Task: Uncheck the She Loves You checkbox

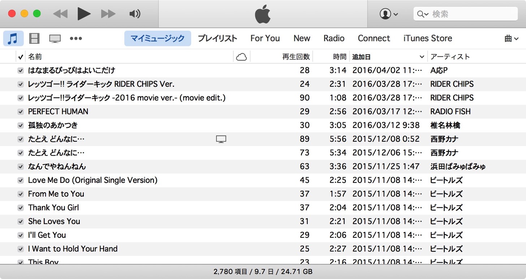Action: point(21,222)
